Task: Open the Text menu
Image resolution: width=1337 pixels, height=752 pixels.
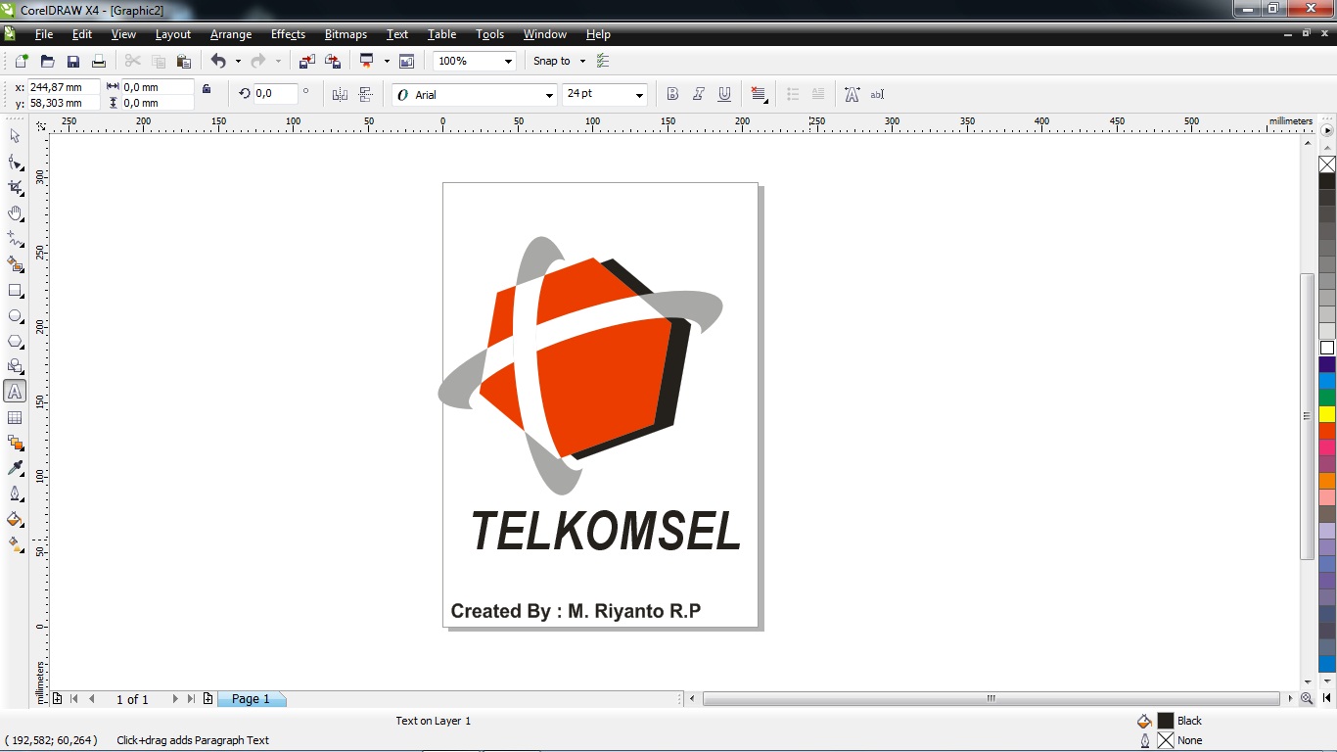Action: coord(397,34)
